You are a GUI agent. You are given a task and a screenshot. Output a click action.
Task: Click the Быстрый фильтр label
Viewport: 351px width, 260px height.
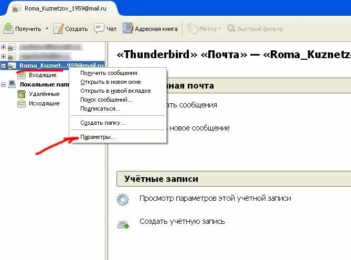click(260, 29)
